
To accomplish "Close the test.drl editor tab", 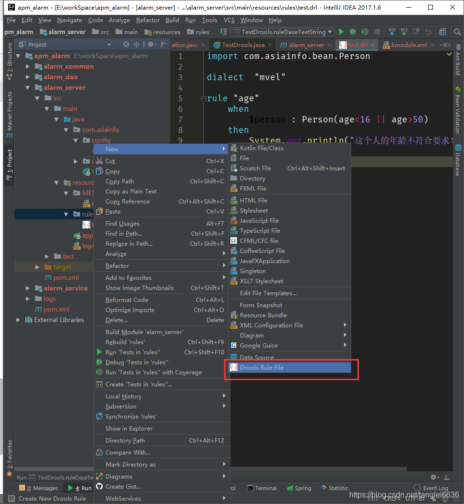I will click(x=373, y=45).
